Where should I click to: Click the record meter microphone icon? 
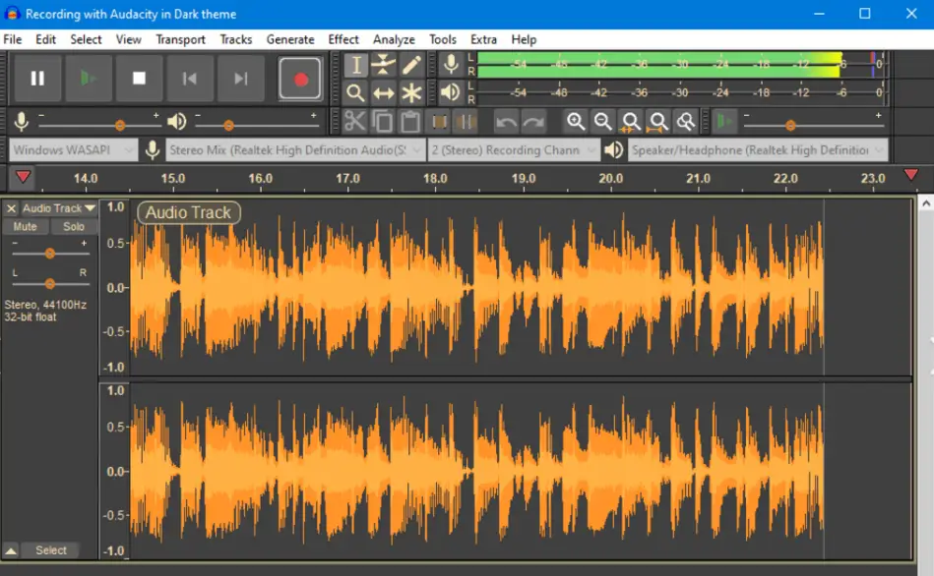(451, 64)
